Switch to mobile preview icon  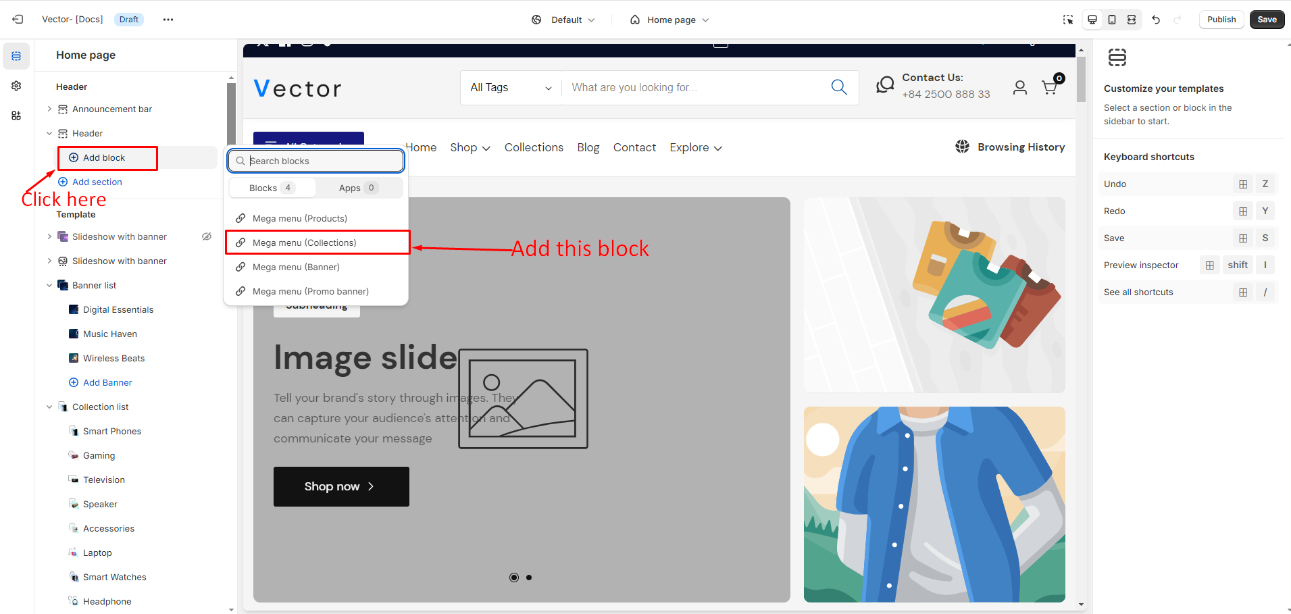click(1112, 20)
